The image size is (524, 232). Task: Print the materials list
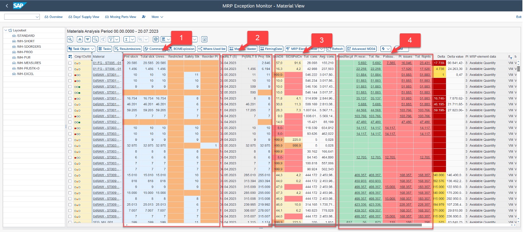click(x=156, y=39)
